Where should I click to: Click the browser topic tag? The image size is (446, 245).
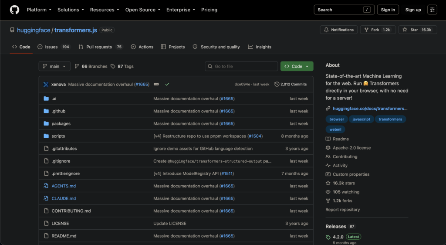[337, 119]
